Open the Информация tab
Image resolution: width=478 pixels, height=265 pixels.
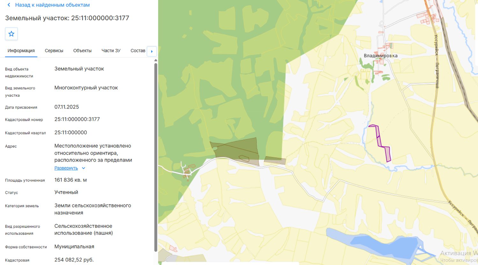click(21, 51)
